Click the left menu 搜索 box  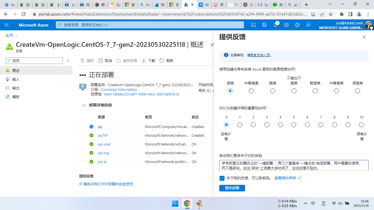click(34, 61)
